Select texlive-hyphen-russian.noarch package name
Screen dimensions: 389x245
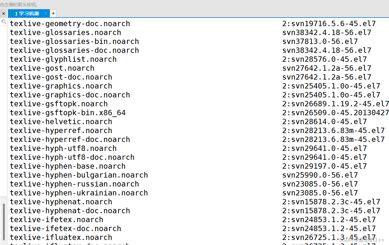tap(74, 184)
